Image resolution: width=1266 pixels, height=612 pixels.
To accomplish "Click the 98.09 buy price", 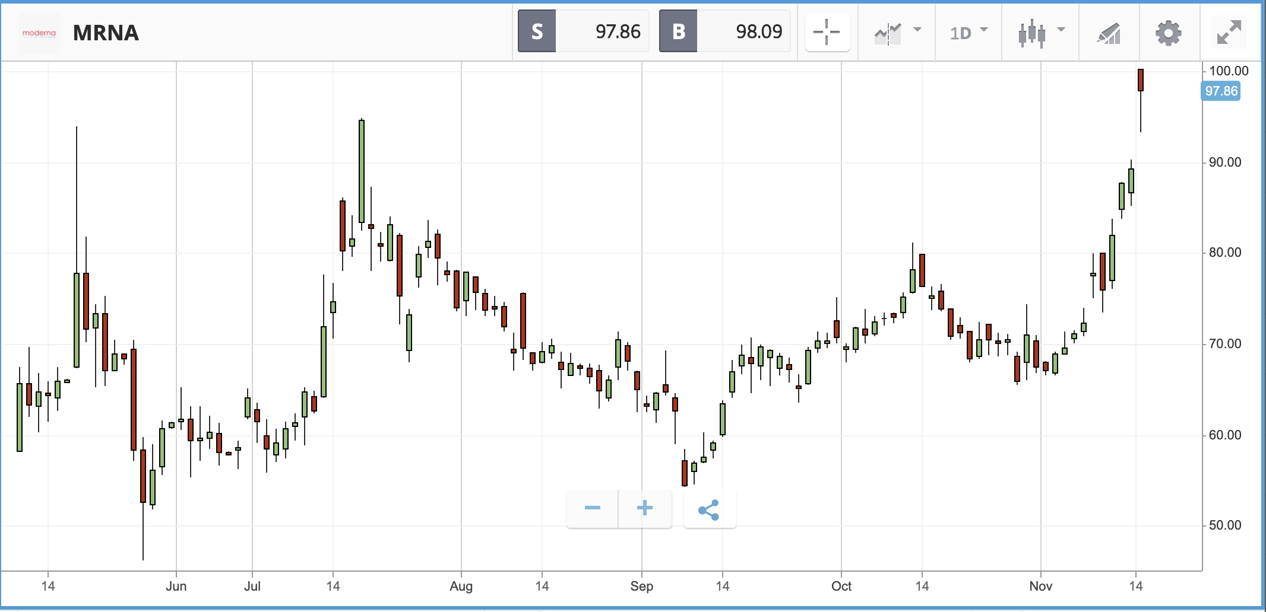I will click(x=759, y=31).
